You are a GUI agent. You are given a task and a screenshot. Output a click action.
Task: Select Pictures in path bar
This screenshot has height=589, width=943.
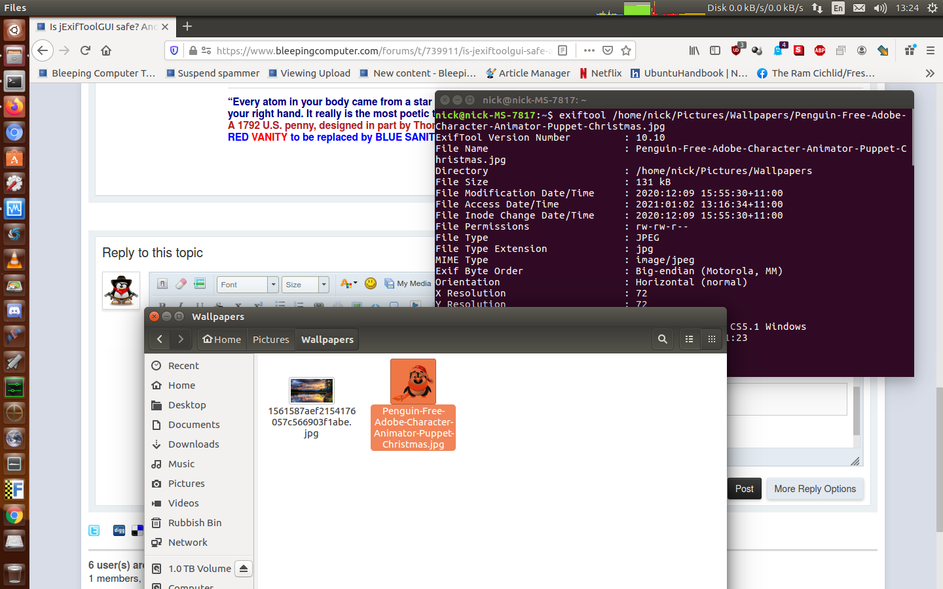pyautogui.click(x=270, y=339)
